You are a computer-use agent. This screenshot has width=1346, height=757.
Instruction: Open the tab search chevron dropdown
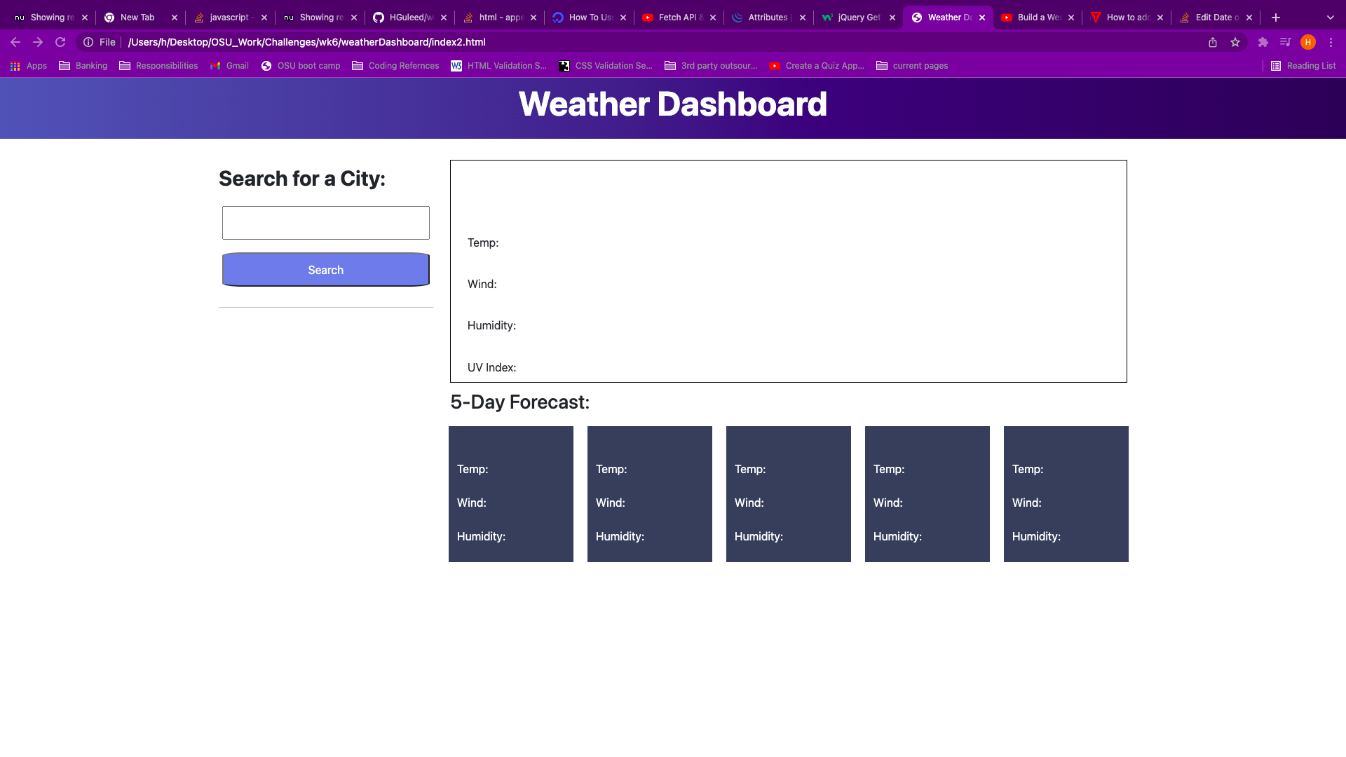point(1329,17)
